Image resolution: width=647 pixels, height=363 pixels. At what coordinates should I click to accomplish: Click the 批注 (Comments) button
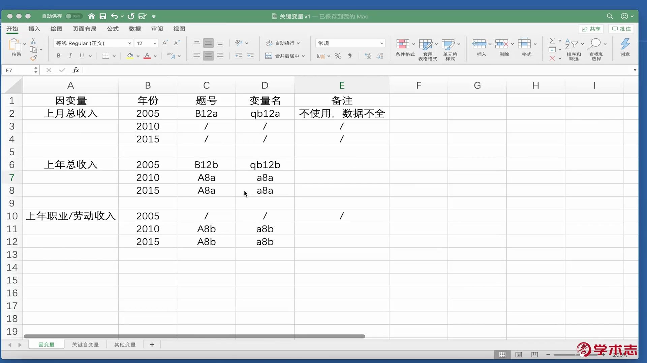[621, 29]
